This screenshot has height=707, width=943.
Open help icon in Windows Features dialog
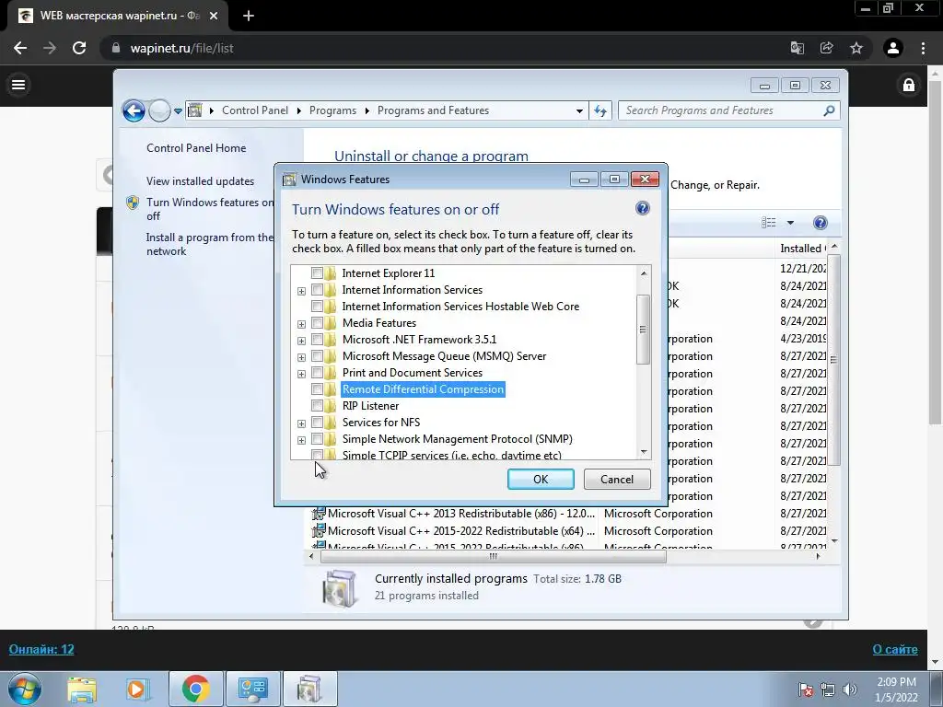click(642, 208)
